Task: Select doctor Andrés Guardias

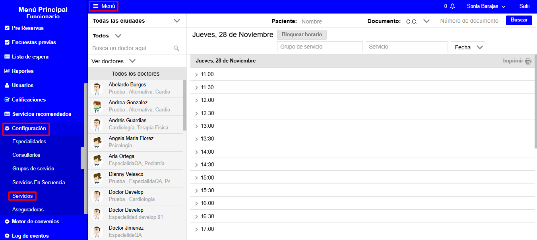Action: tap(136, 125)
